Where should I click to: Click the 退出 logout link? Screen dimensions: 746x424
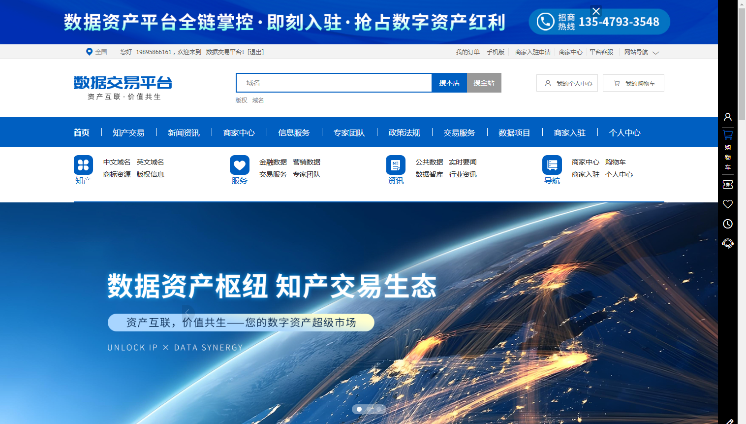(x=255, y=52)
